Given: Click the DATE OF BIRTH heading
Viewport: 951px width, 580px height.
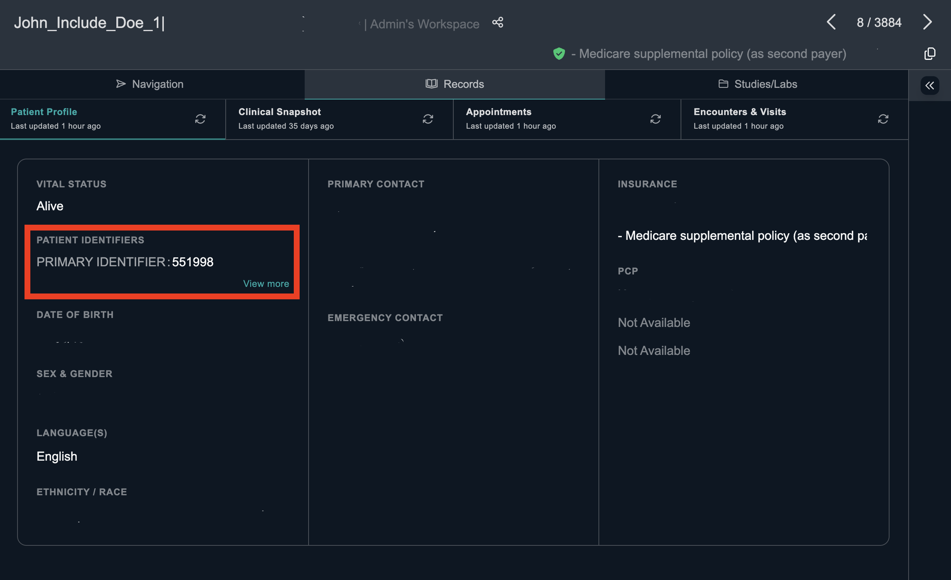Looking at the screenshot, I should [x=75, y=315].
